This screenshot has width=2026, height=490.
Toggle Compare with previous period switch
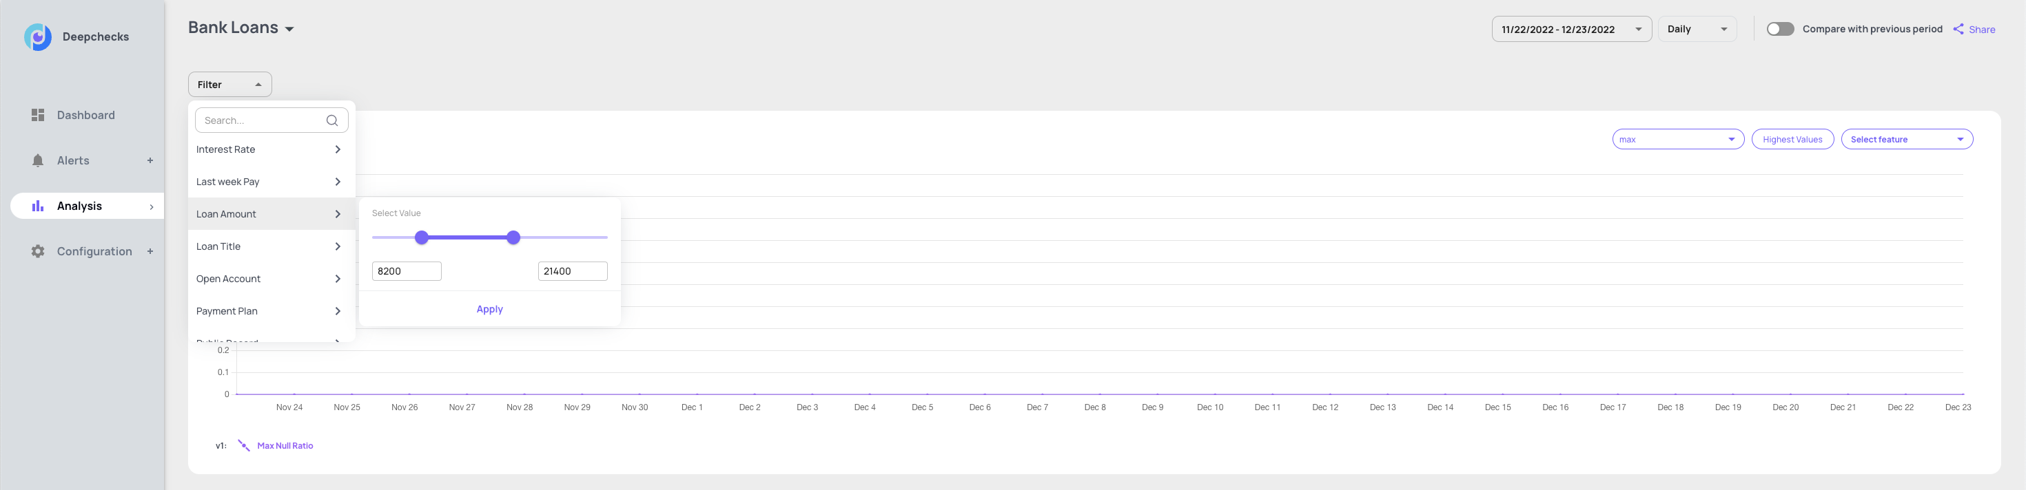(x=1780, y=29)
